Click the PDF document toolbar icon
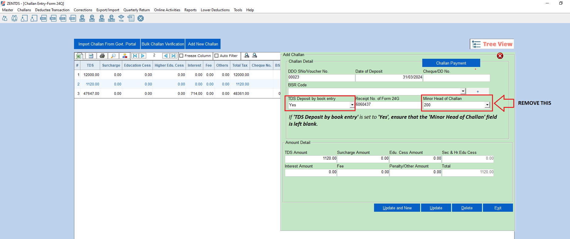The image size is (570, 239). pos(131,18)
